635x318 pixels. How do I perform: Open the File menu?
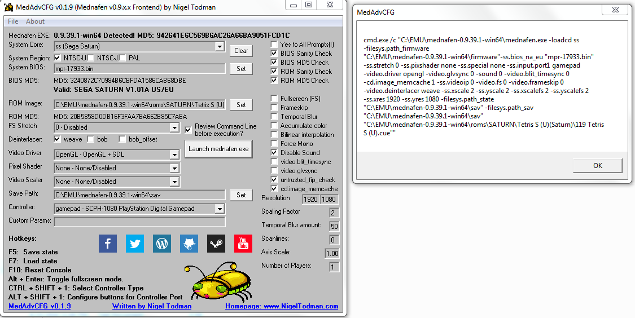click(x=13, y=21)
